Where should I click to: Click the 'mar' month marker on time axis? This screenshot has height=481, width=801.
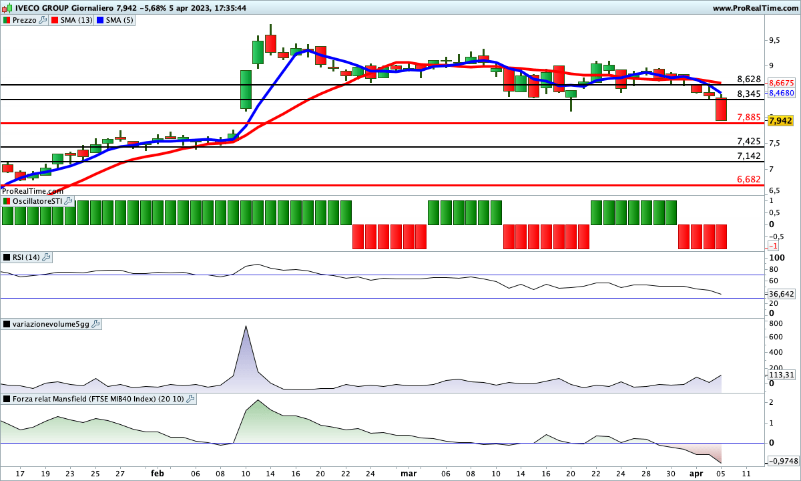pos(409,473)
